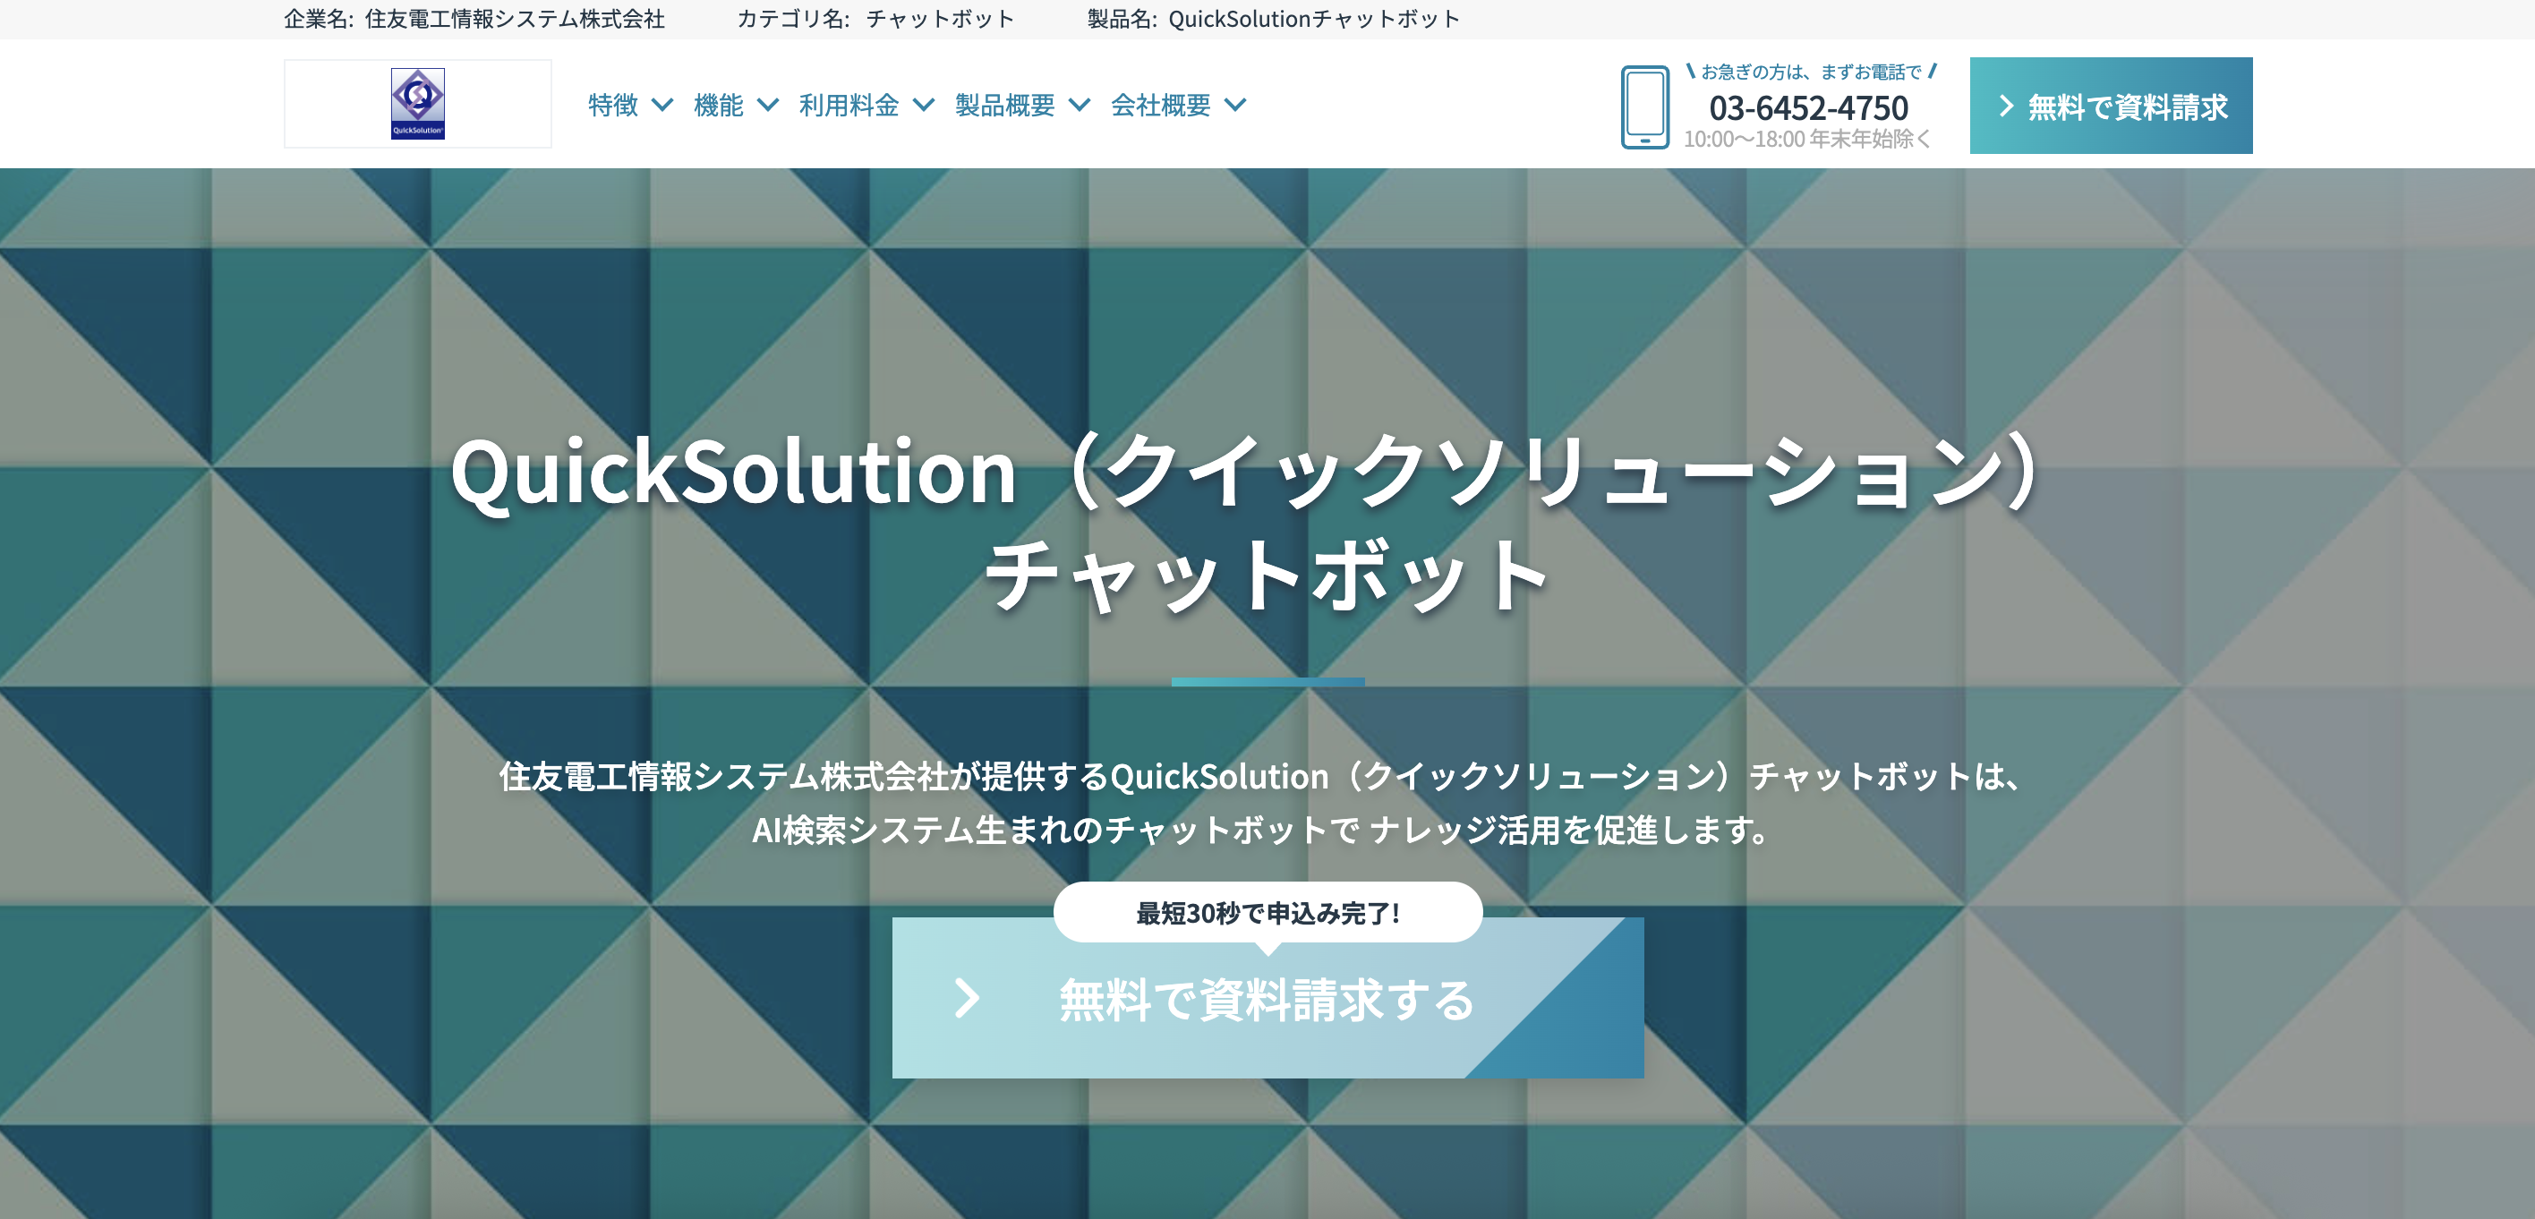Open the 機能 menu item
Image resolution: width=2535 pixels, height=1219 pixels.
[719, 105]
